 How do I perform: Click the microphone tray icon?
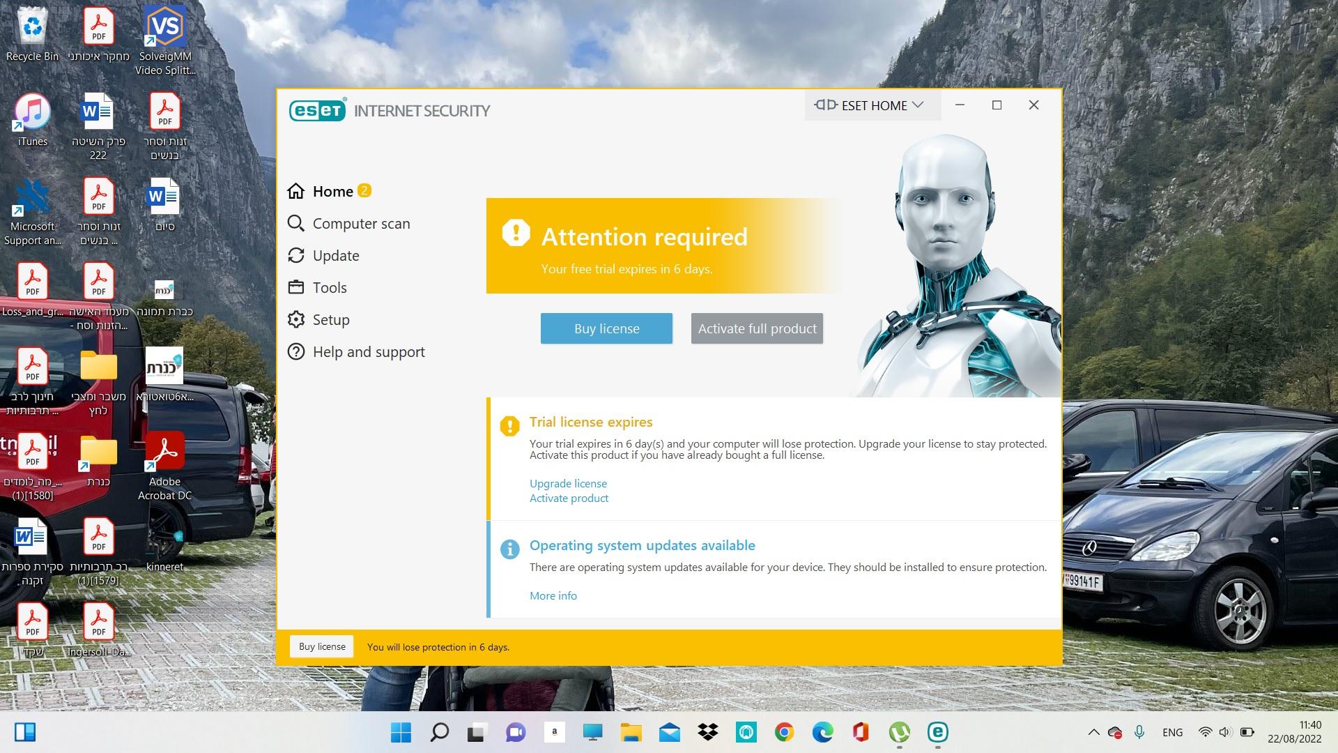pyautogui.click(x=1139, y=732)
